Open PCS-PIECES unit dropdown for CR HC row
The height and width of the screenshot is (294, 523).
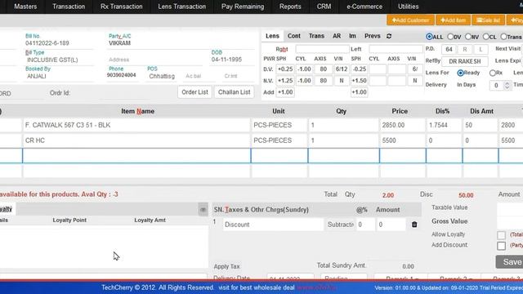pos(279,140)
